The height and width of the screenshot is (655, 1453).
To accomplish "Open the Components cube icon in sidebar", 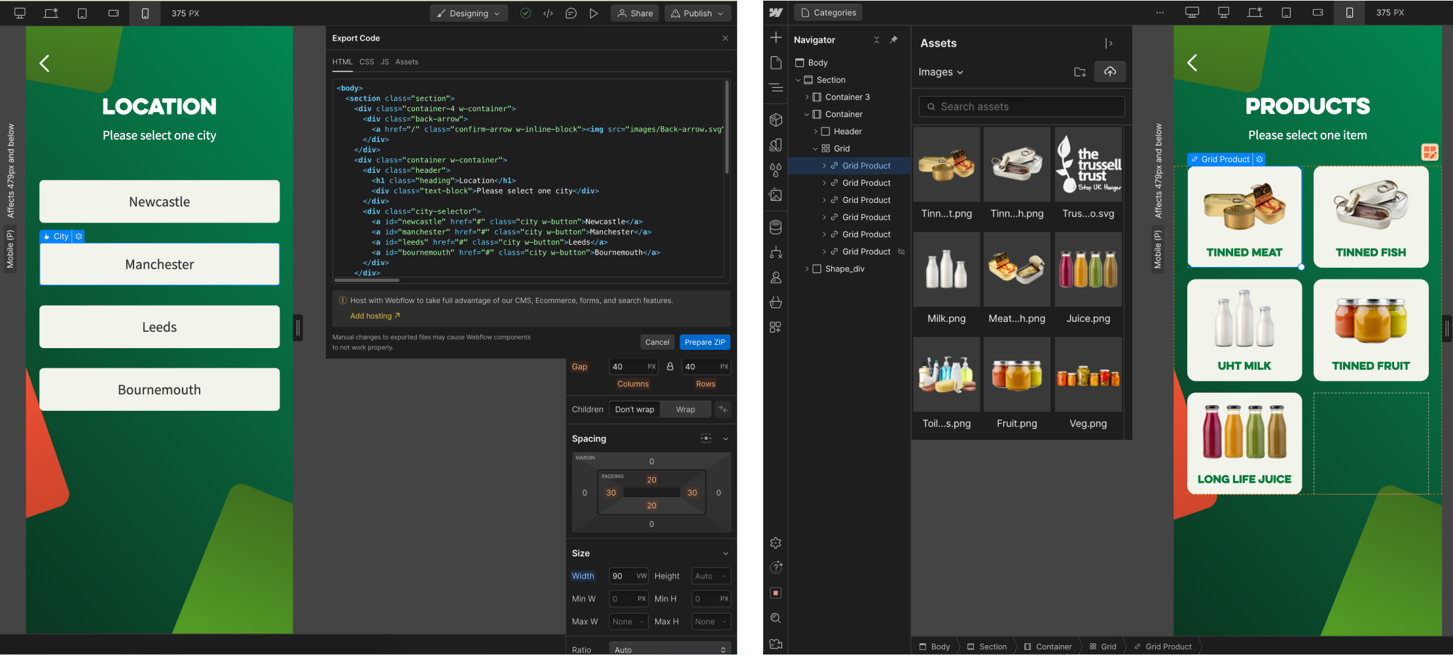I will (776, 120).
